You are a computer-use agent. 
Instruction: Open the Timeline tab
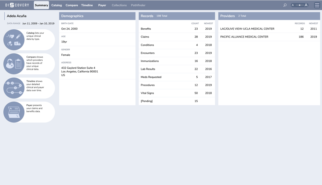tap(87, 5)
